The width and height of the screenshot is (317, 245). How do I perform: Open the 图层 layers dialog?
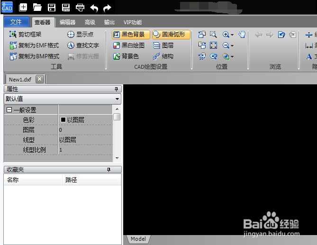pos(163,45)
